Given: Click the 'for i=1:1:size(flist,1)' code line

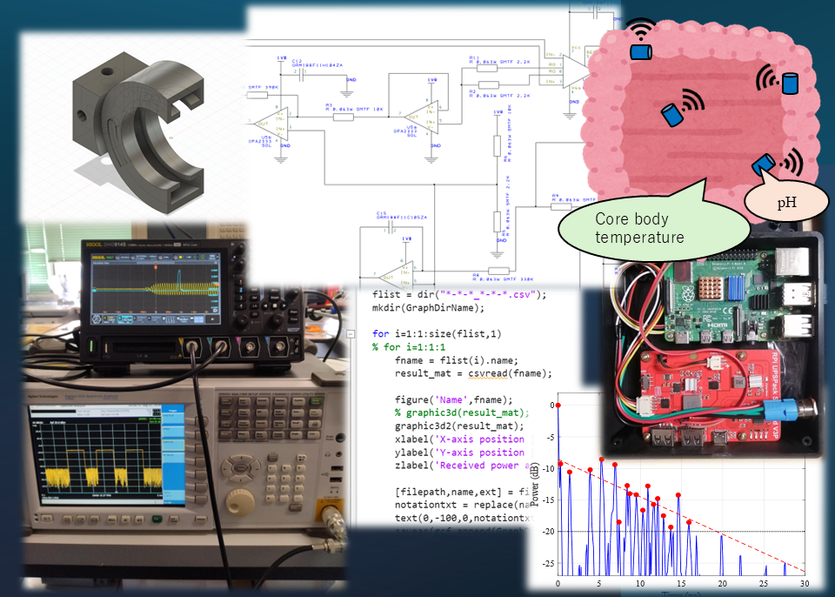Looking at the screenshot, I should click(437, 333).
